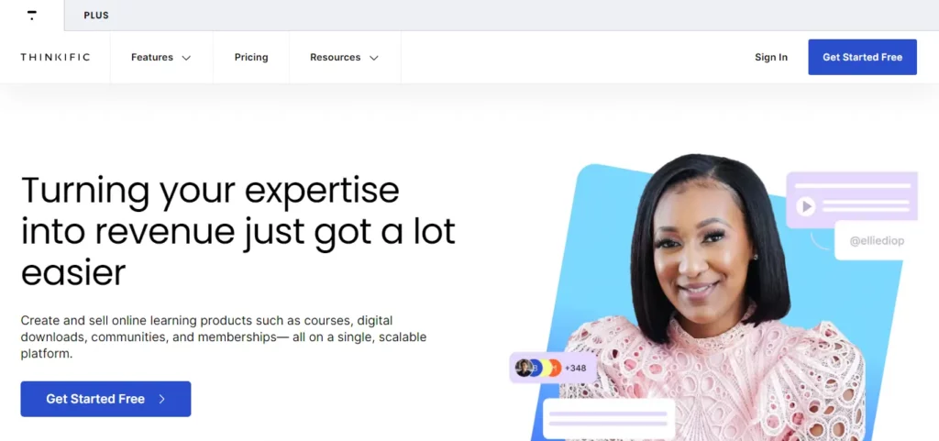Click the arrow icon in hero Get Started Free
The height and width of the screenshot is (441, 939).
tap(161, 399)
